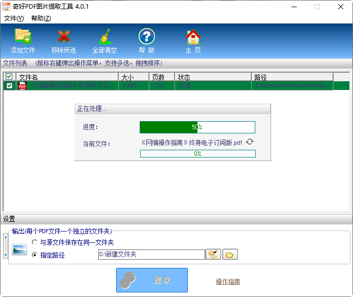The height and width of the screenshot is (297, 353).
Task: Click the picture icon in the output settings
Action: pos(20,249)
